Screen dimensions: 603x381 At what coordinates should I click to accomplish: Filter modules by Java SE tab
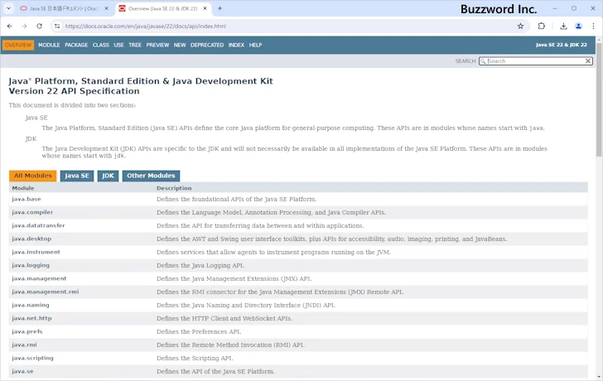click(x=77, y=176)
